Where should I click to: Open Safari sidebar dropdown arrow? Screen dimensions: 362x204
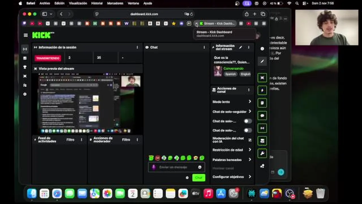51,14
